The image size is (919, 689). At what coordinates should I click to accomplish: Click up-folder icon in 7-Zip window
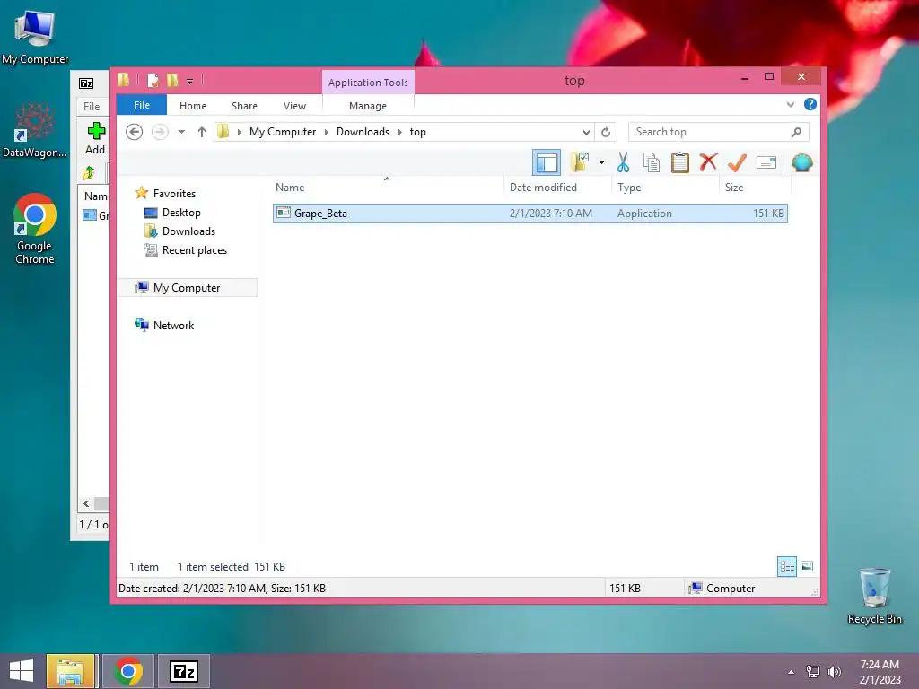[89, 173]
